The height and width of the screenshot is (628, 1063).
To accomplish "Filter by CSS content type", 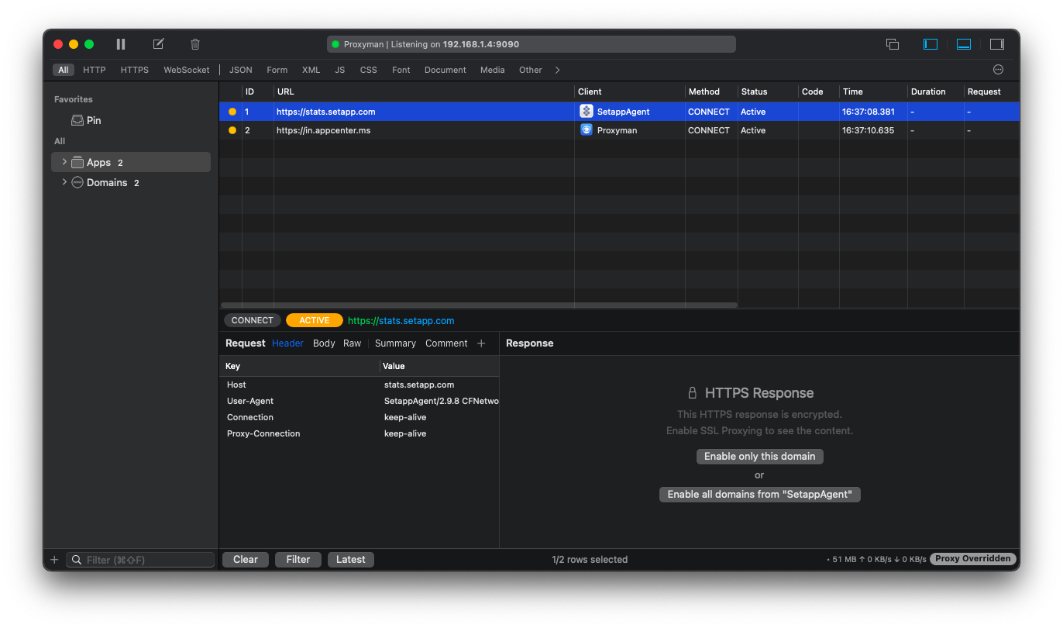I will 369,70.
